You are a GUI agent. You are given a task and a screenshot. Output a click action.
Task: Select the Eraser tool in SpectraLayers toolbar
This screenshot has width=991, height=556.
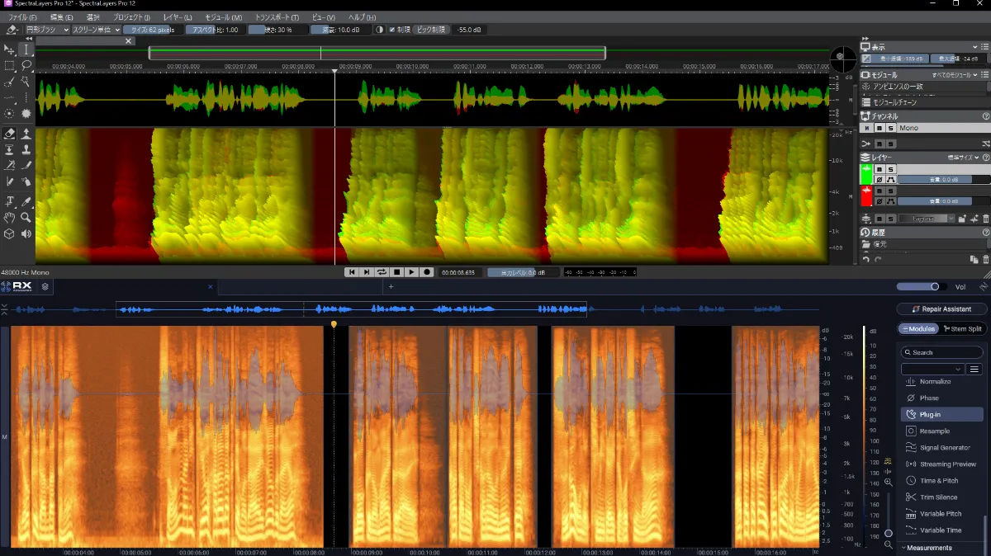click(x=10, y=133)
